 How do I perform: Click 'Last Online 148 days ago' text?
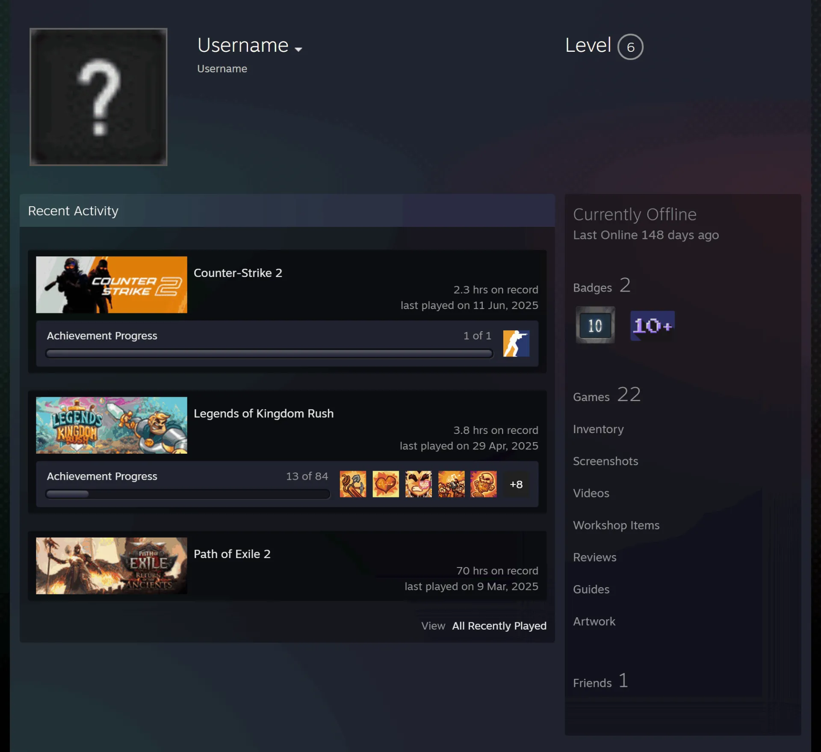[646, 235]
